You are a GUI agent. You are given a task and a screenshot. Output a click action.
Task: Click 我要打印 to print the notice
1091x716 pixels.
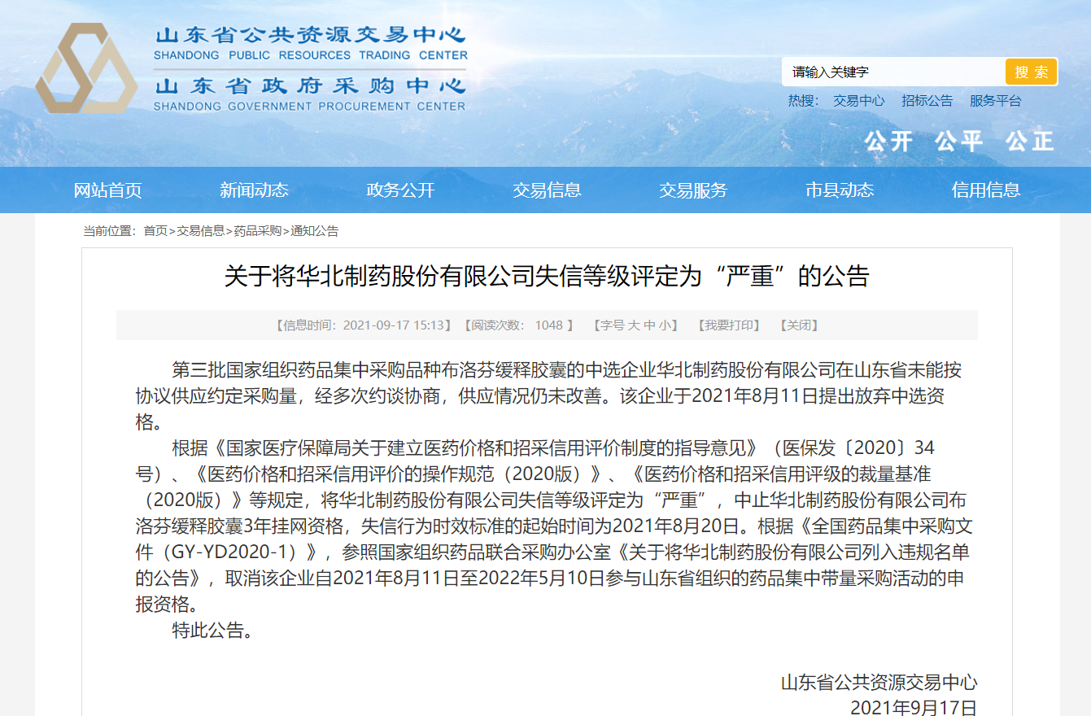coord(728,325)
